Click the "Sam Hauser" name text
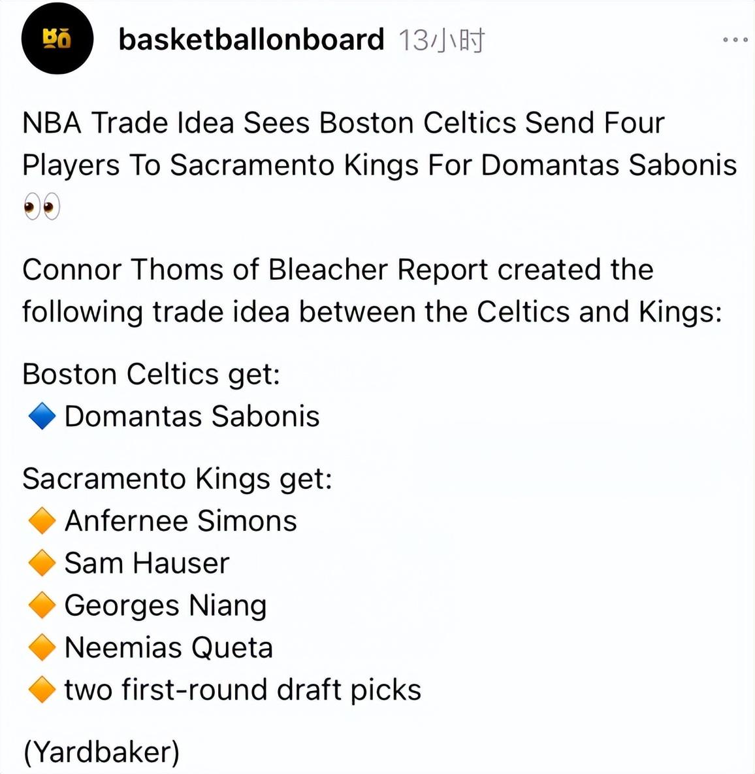755x774 pixels. (x=147, y=563)
